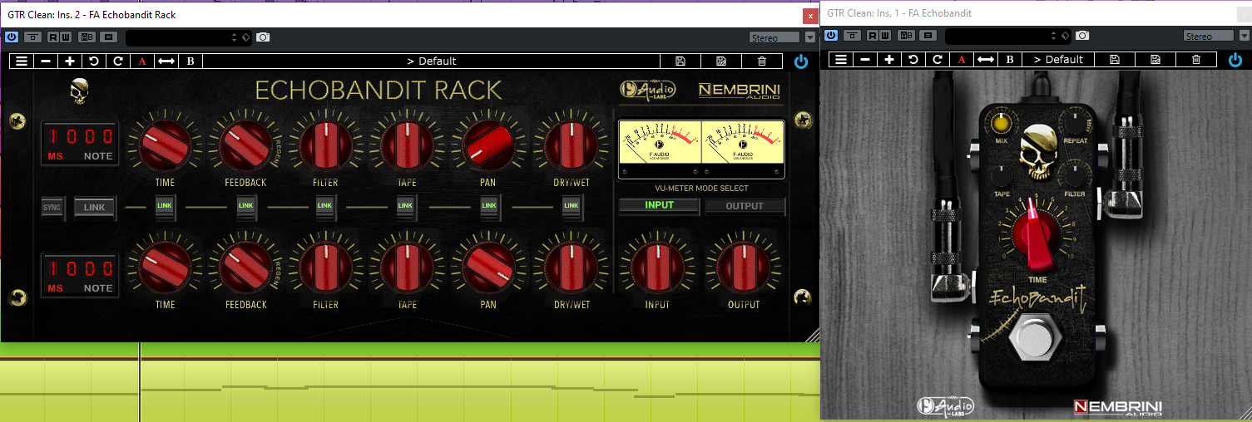The image size is (1252, 422).
Task: Open the host preset field in pedal window
Action: point(1007,36)
